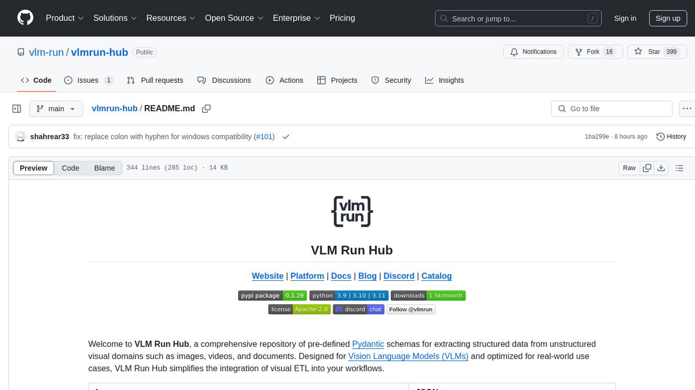Viewport: 695px width, 390px height.
Task: Select the Discussions tab
Action: [224, 80]
